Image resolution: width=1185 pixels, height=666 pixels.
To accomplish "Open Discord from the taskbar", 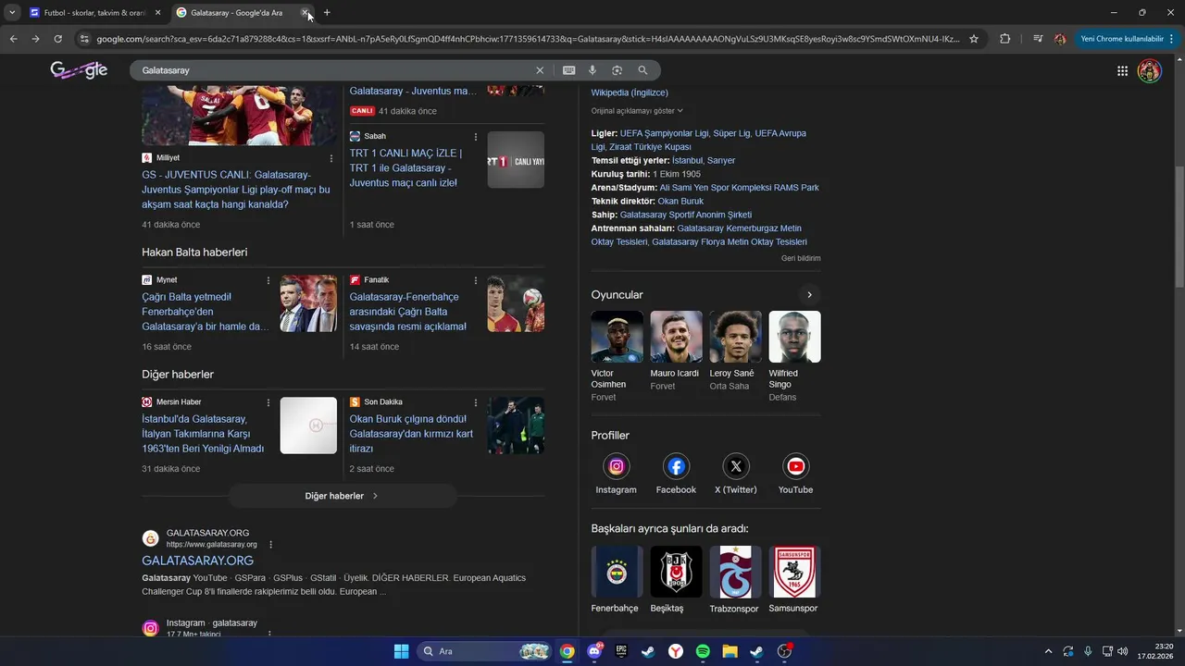I will [594, 651].
